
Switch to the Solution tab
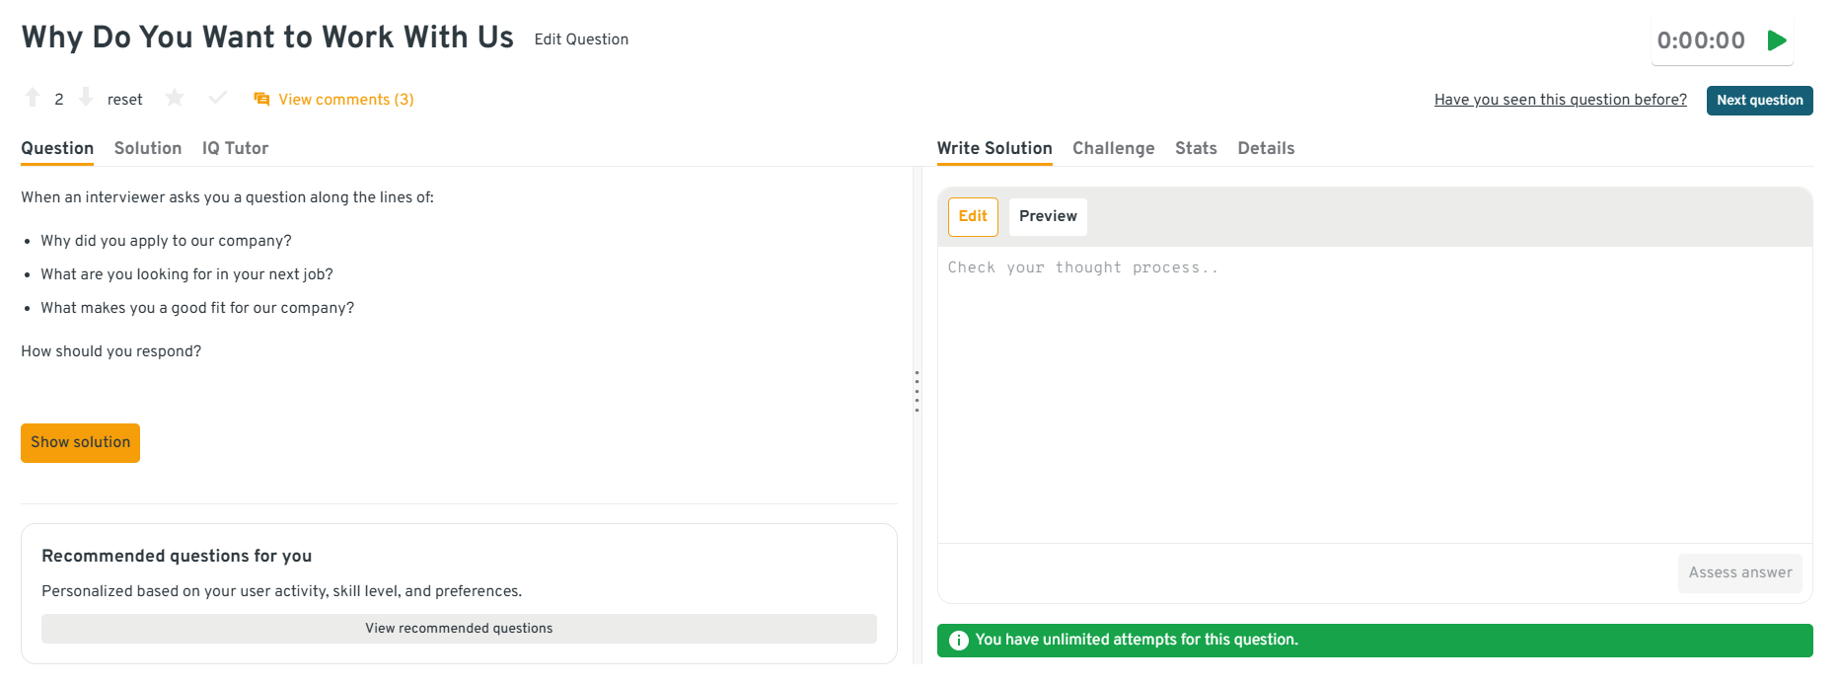tap(148, 148)
